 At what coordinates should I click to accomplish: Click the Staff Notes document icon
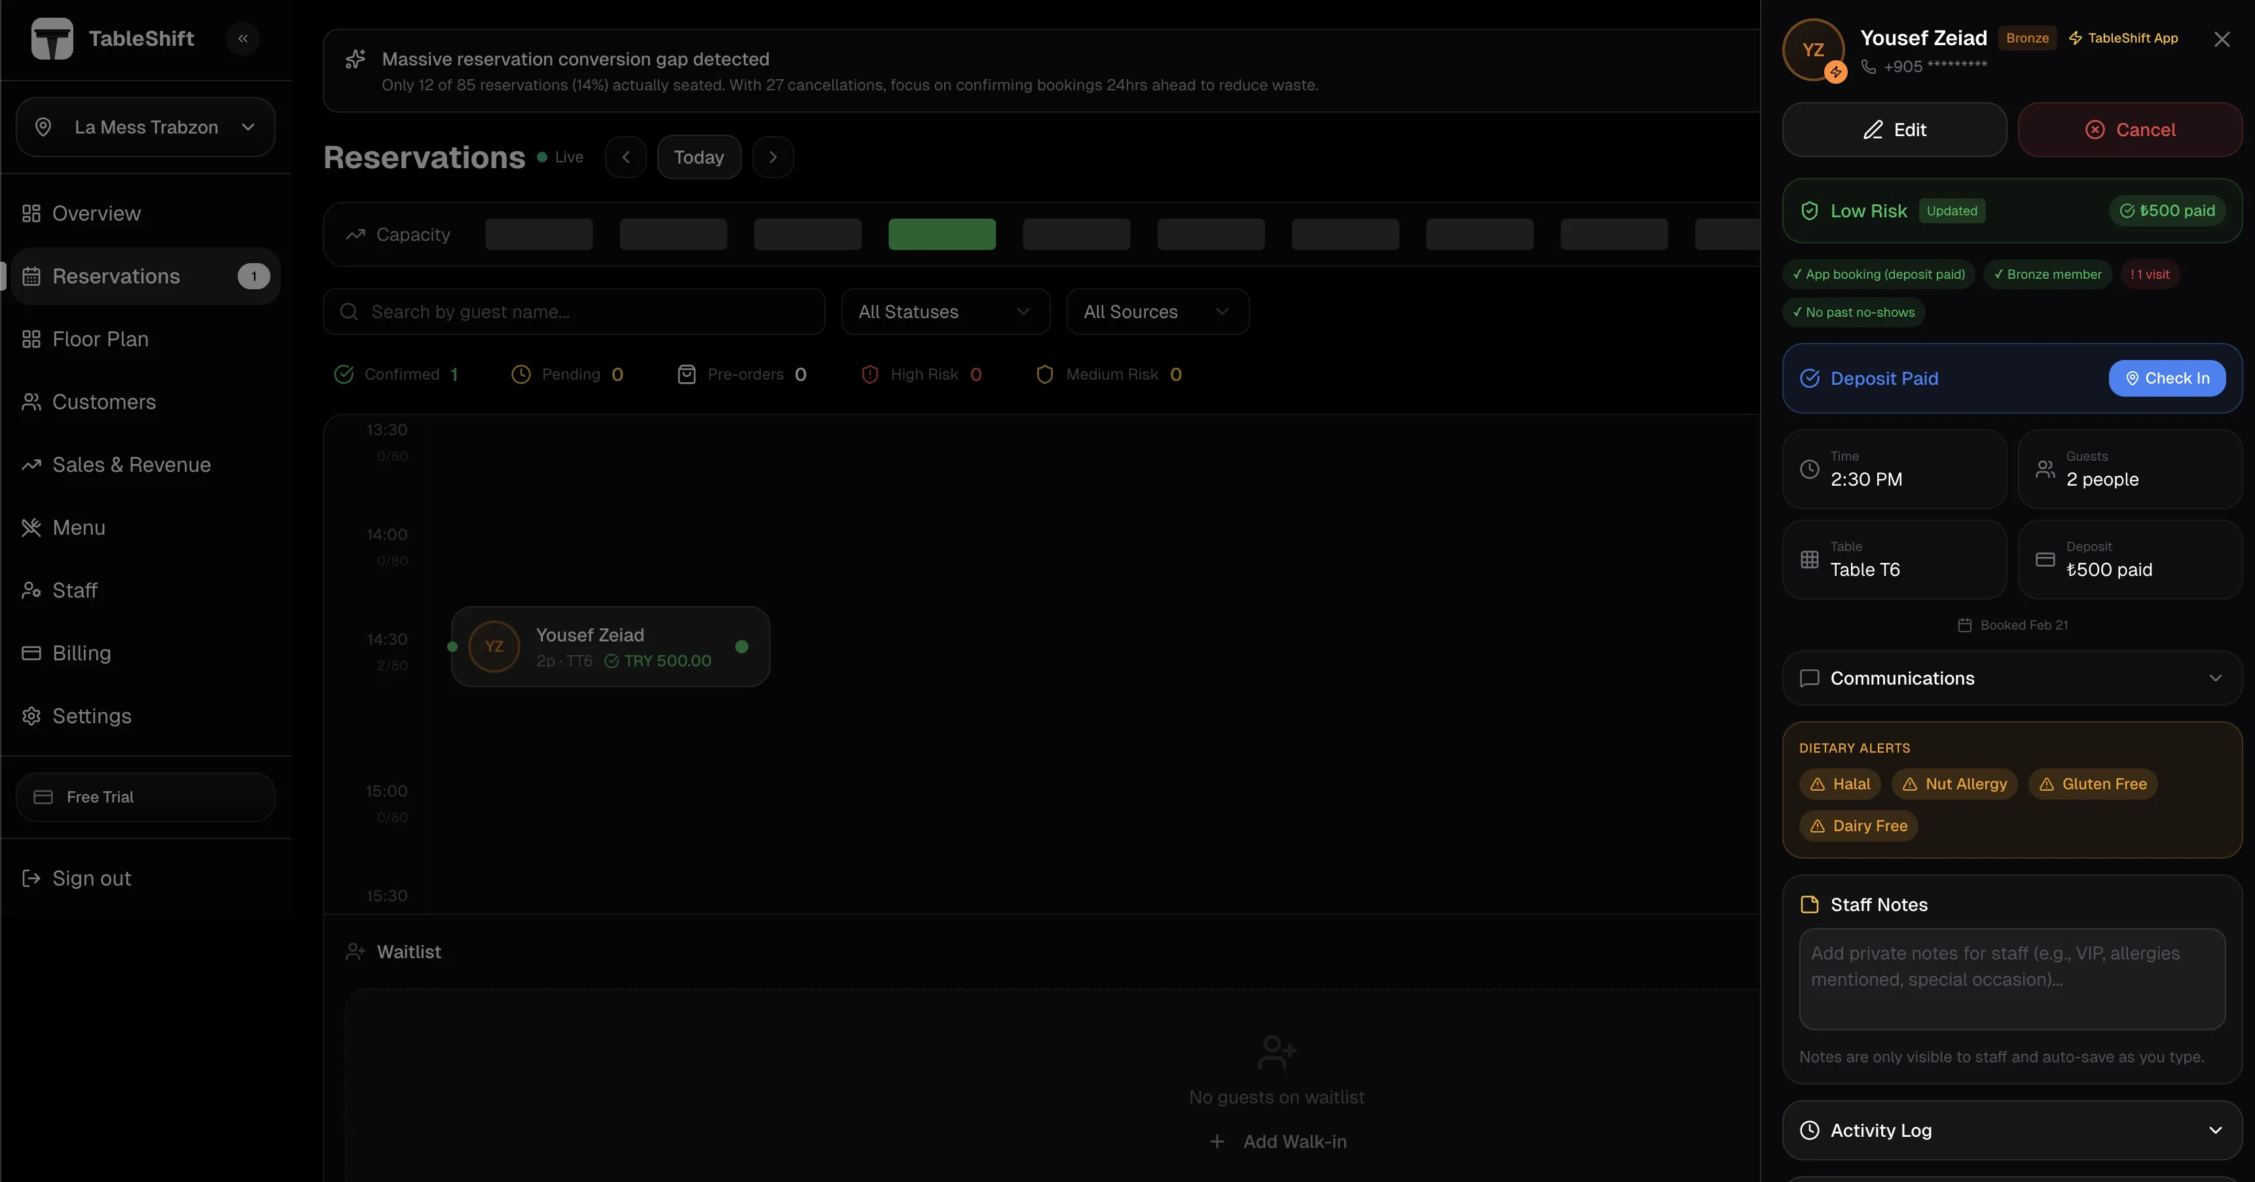1808,904
